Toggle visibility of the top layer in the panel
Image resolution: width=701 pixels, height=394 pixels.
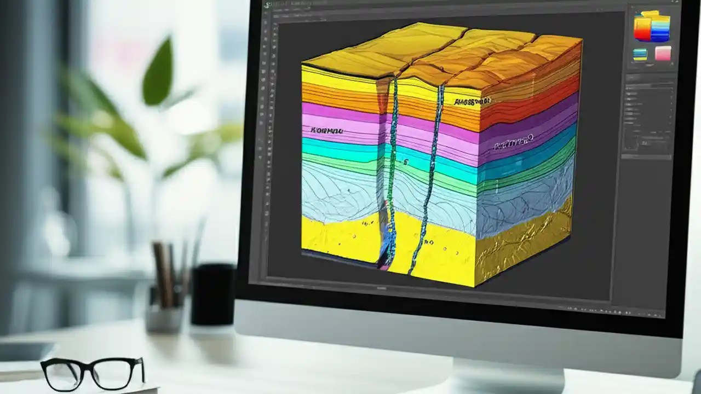click(628, 89)
